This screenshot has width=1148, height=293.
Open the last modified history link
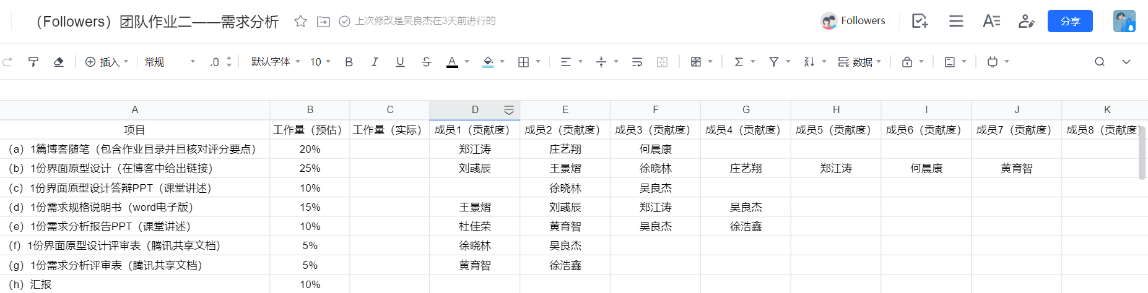(x=425, y=21)
